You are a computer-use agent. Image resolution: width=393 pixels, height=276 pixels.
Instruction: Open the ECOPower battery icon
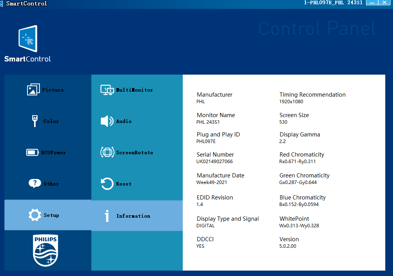tap(33, 152)
